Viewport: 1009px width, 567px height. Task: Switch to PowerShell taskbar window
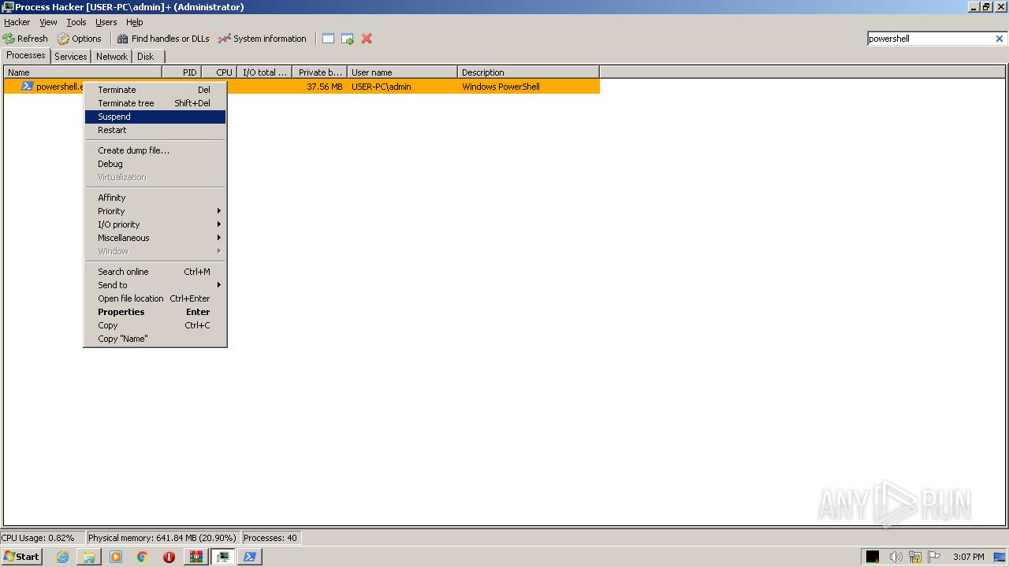[x=250, y=557]
